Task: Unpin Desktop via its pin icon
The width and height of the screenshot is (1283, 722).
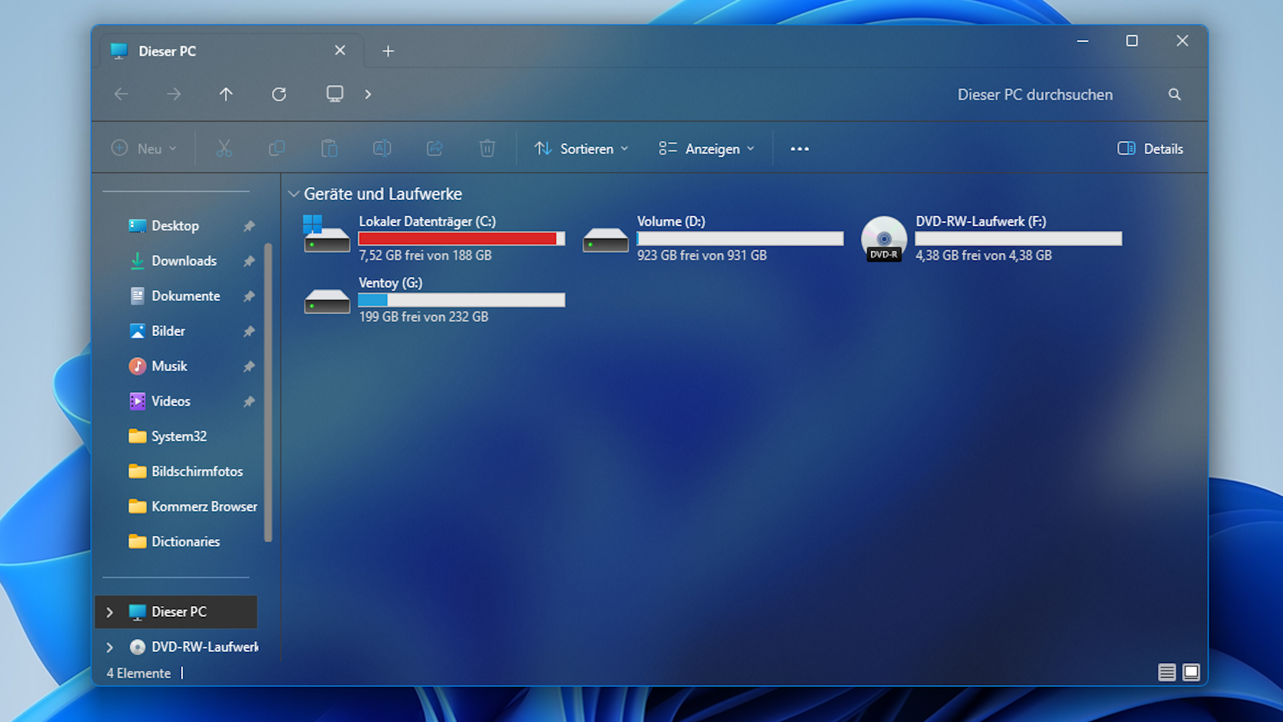Action: coord(249,226)
